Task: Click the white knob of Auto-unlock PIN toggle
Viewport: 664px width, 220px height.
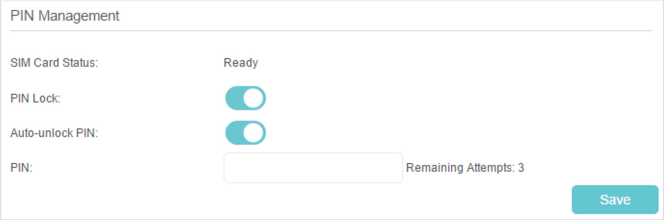Action: [x=254, y=133]
